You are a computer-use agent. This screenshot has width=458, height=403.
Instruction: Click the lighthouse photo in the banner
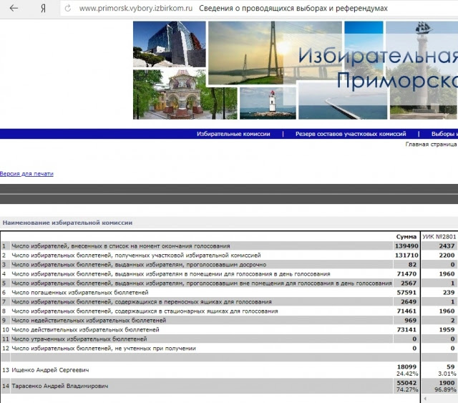point(267,102)
